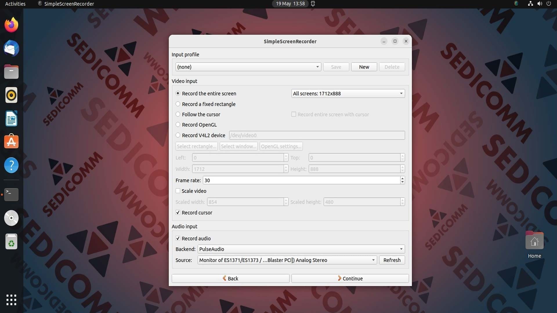Open the Input profile dropdown
557x313 pixels.
pyautogui.click(x=248, y=67)
